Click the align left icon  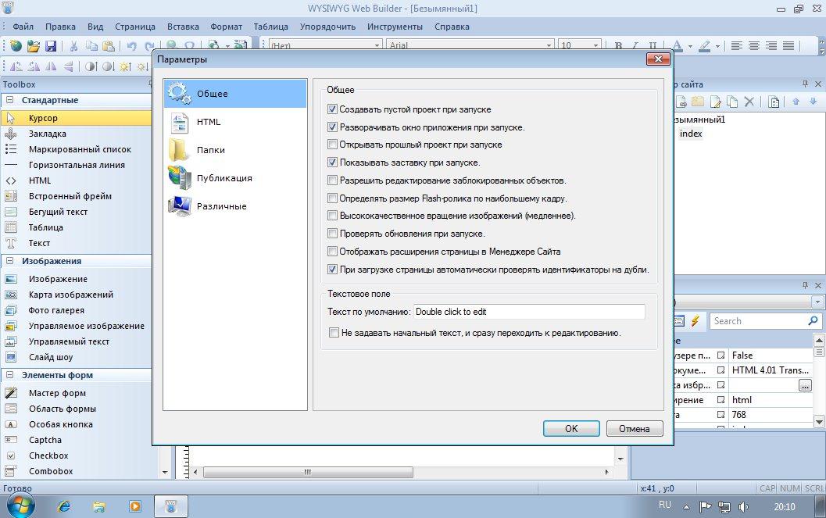[737, 46]
